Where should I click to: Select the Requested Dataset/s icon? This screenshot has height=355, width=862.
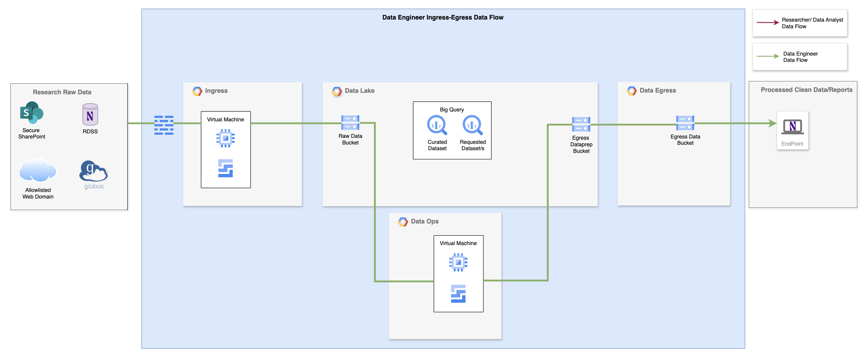(x=472, y=125)
